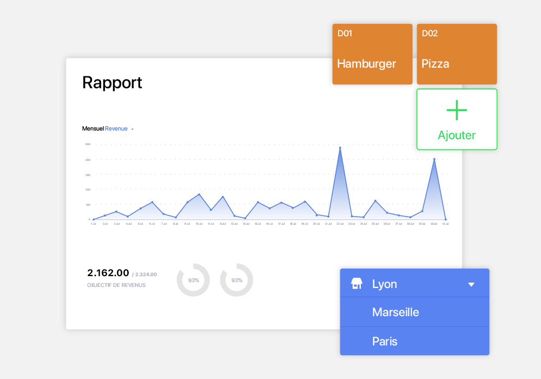The height and width of the screenshot is (379, 541).
Task: Click the green plus icon
Action: pyautogui.click(x=457, y=110)
